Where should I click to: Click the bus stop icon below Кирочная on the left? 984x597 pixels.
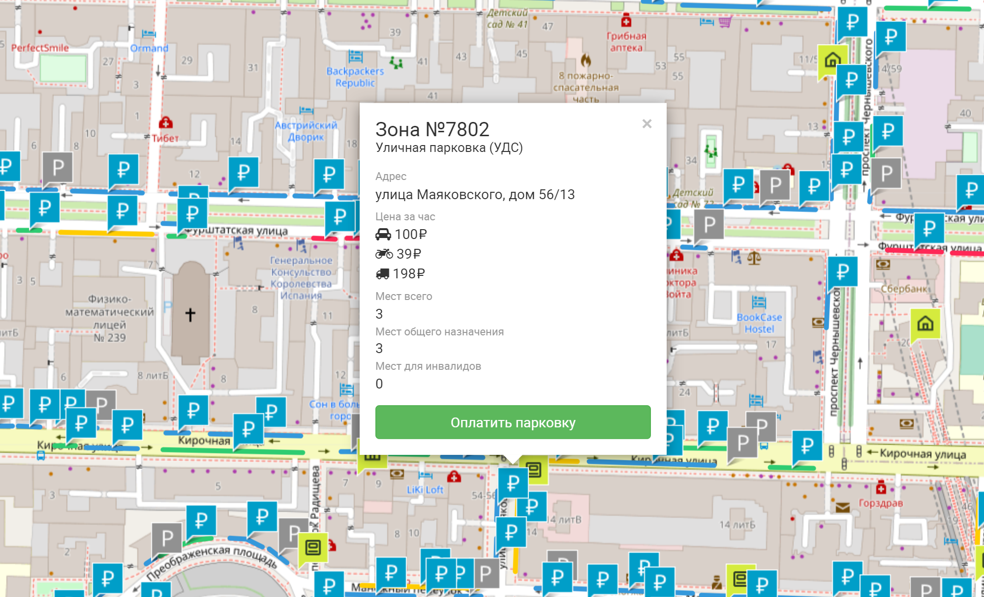coord(41,456)
